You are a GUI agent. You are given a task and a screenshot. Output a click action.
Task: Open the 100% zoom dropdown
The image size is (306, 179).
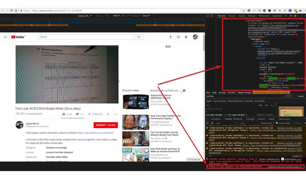[x=116, y=16]
